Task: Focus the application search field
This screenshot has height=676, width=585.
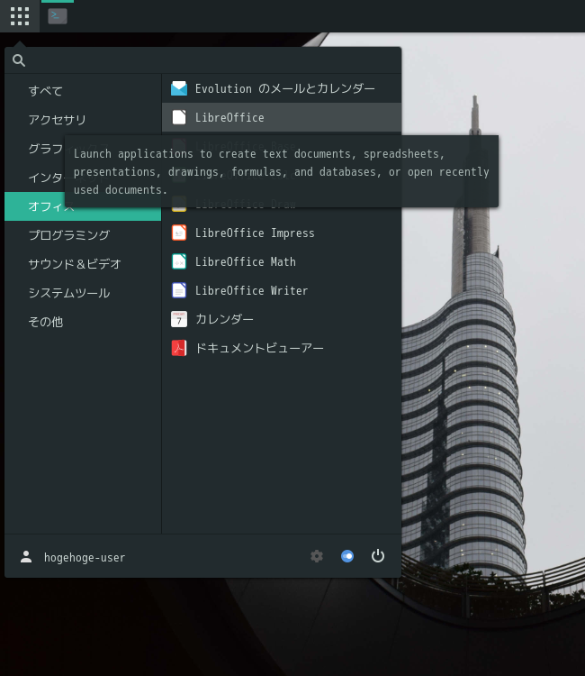Action: pos(203,60)
